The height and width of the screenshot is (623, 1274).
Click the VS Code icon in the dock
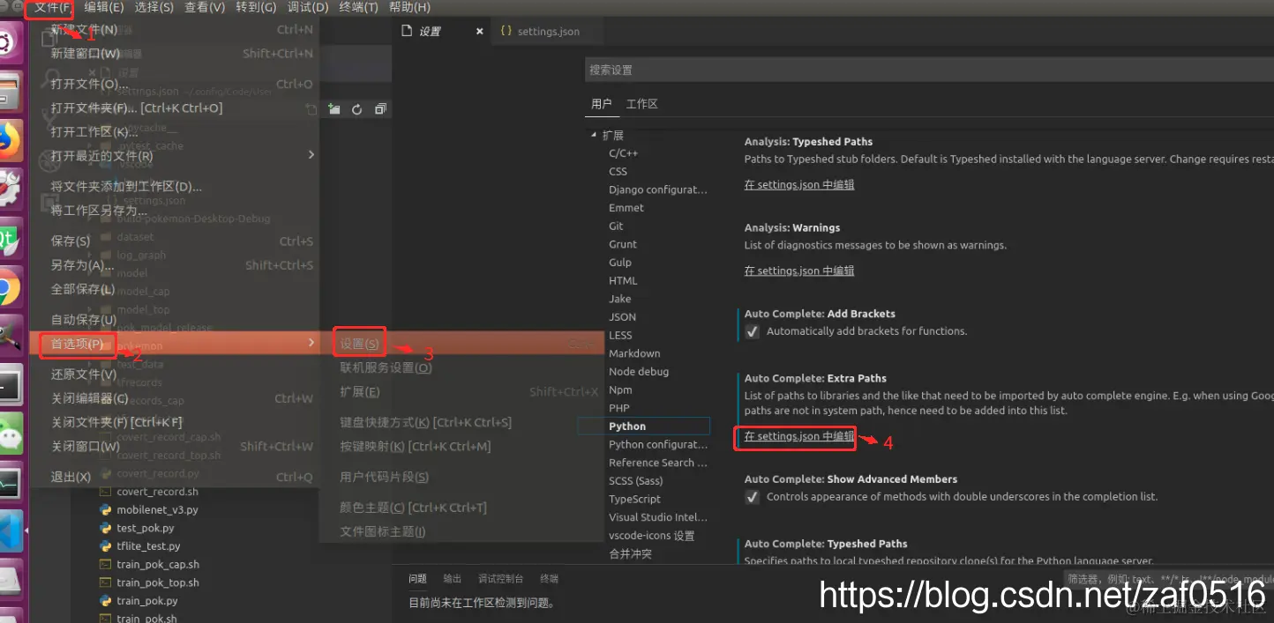(x=9, y=531)
